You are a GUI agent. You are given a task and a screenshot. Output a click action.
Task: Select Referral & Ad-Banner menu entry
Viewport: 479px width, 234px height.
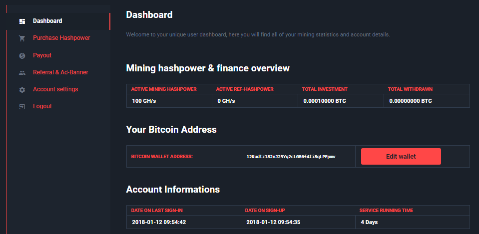click(x=60, y=72)
